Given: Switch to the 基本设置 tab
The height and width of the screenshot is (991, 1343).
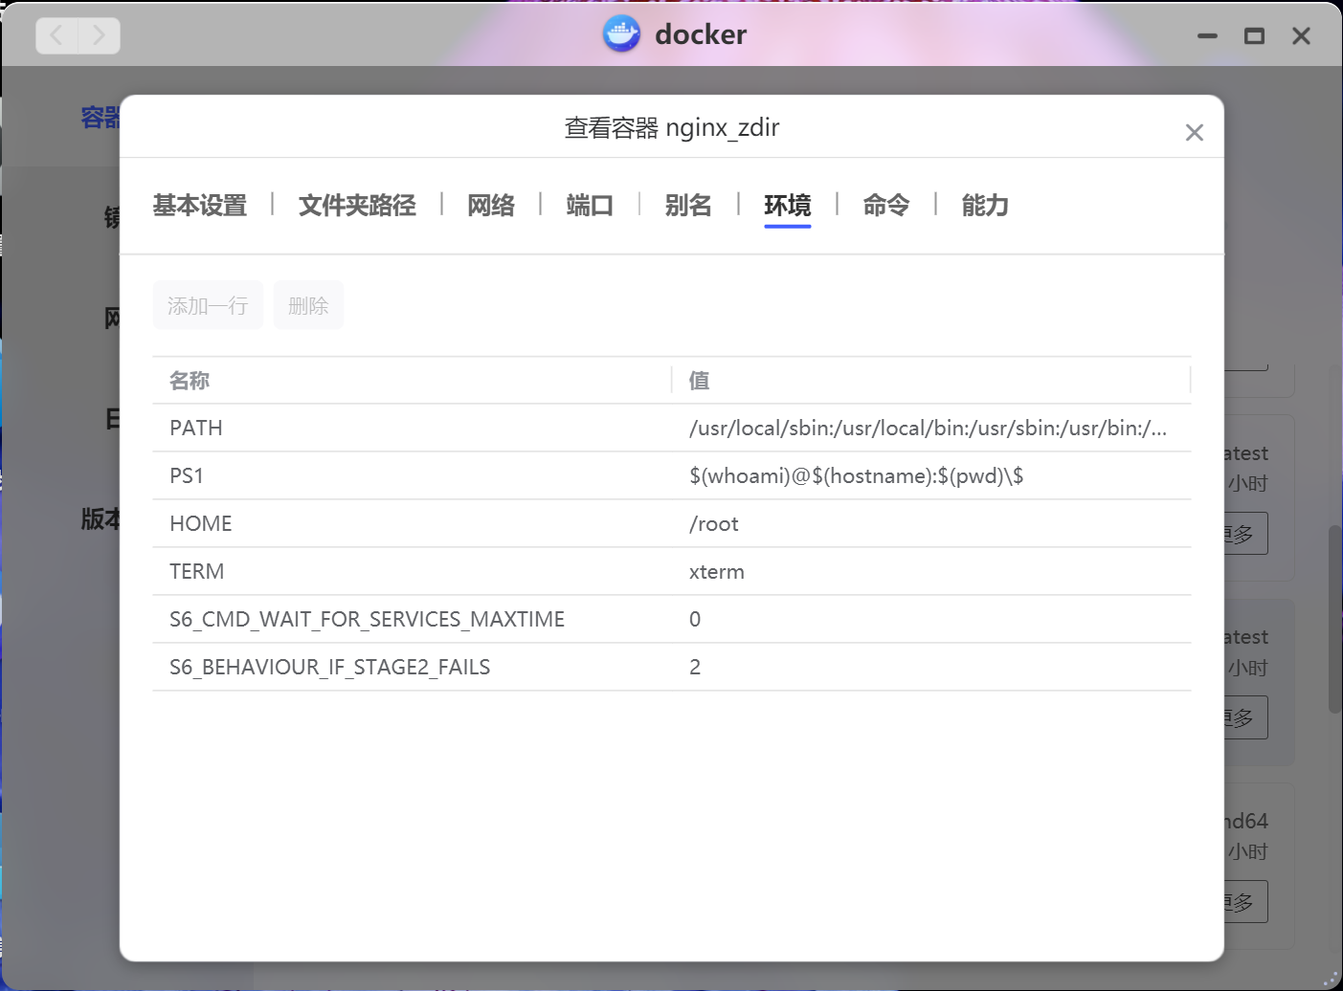Looking at the screenshot, I should pos(200,206).
